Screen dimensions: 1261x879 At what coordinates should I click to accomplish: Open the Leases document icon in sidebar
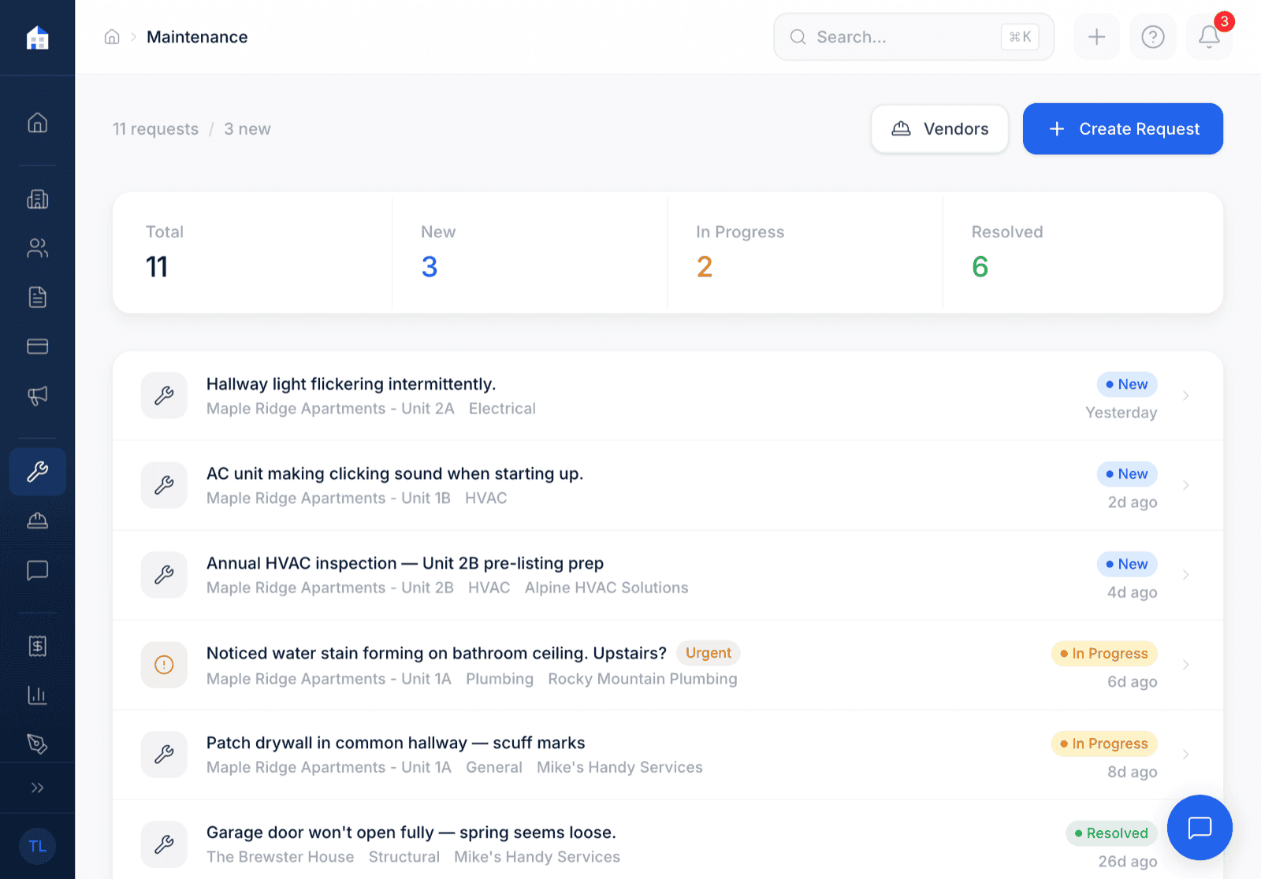37,297
